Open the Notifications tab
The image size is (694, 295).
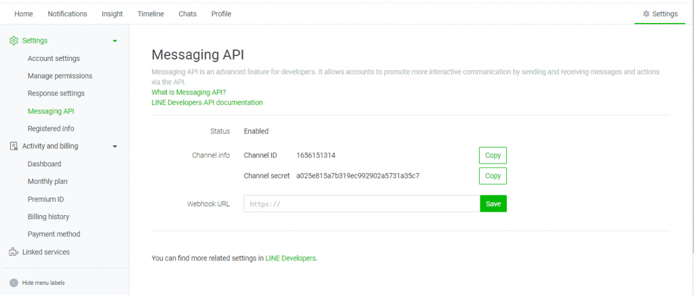(x=67, y=14)
